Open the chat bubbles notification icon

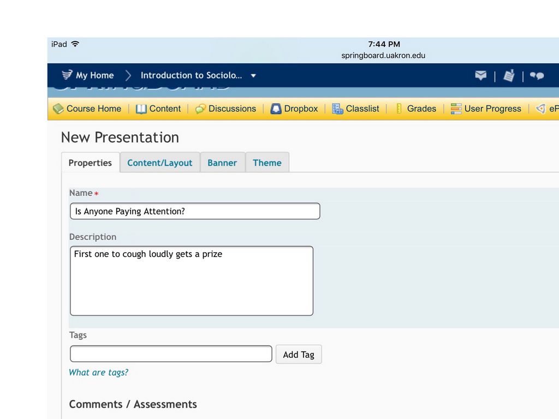pyautogui.click(x=537, y=76)
